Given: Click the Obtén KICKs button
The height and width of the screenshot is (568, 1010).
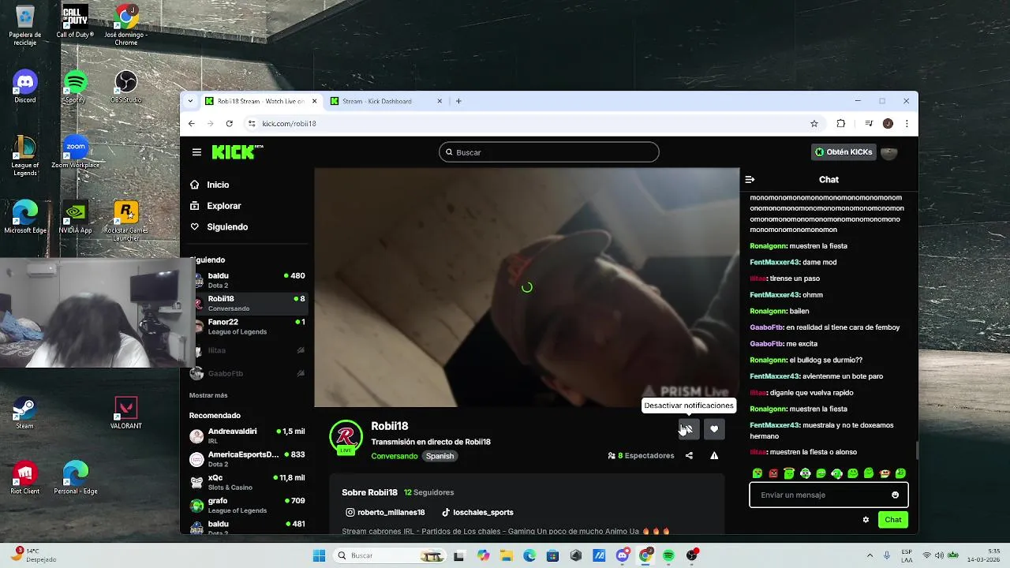Looking at the screenshot, I should [x=844, y=152].
